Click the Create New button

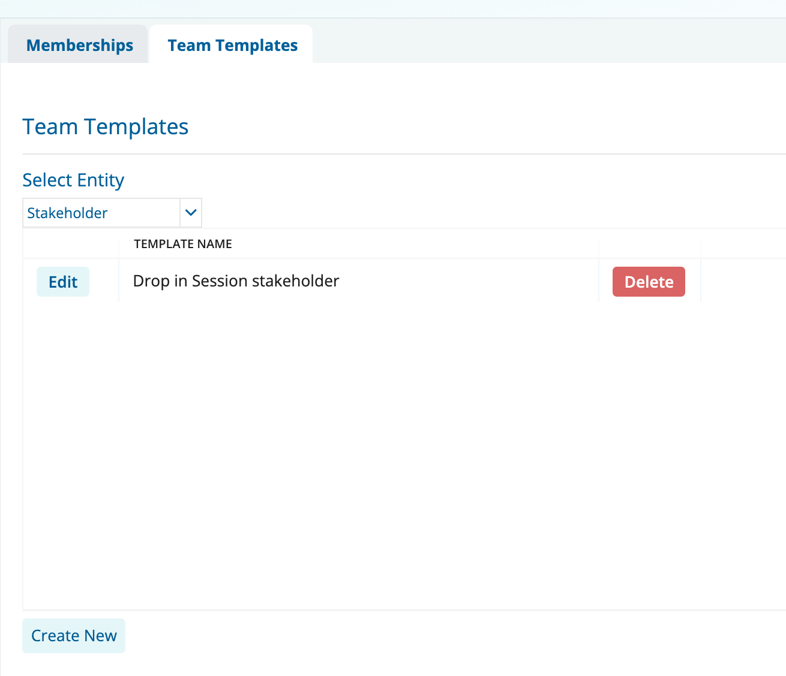(74, 636)
